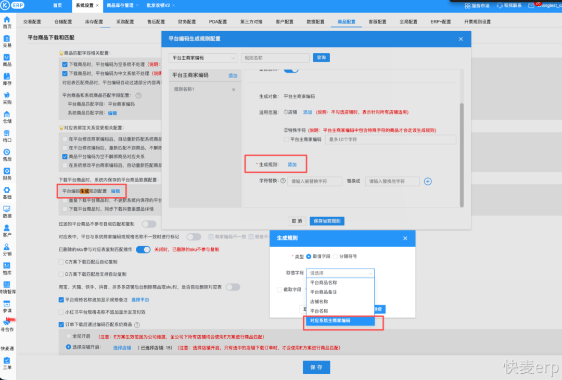Uncheck 下载商品时，平台编码为中文系统不处理
Image resolution: width=562 pixels, height=380 pixels.
pyautogui.click(x=65, y=73)
